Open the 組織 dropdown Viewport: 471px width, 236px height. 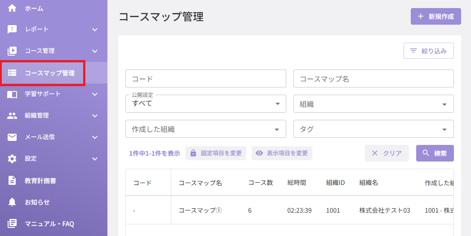[373, 104]
